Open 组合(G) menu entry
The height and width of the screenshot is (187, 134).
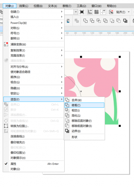tap(34, 82)
